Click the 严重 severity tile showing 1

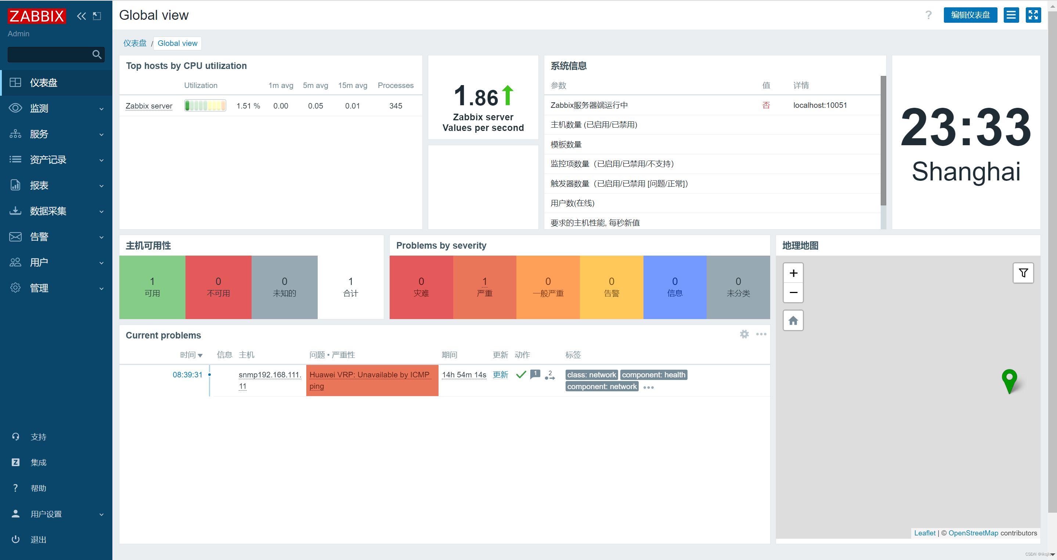point(484,287)
